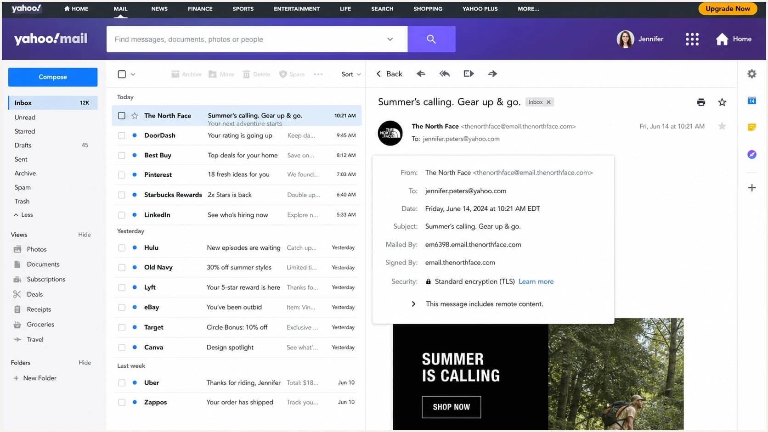This screenshot has width=768, height=432.
Task: Star The North Face email in list
Action: (135, 116)
